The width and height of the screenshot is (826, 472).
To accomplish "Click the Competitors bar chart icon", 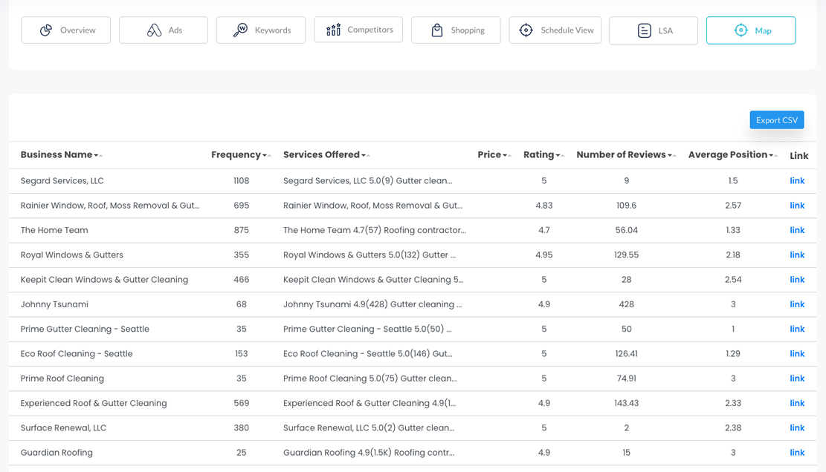I will click(x=334, y=30).
